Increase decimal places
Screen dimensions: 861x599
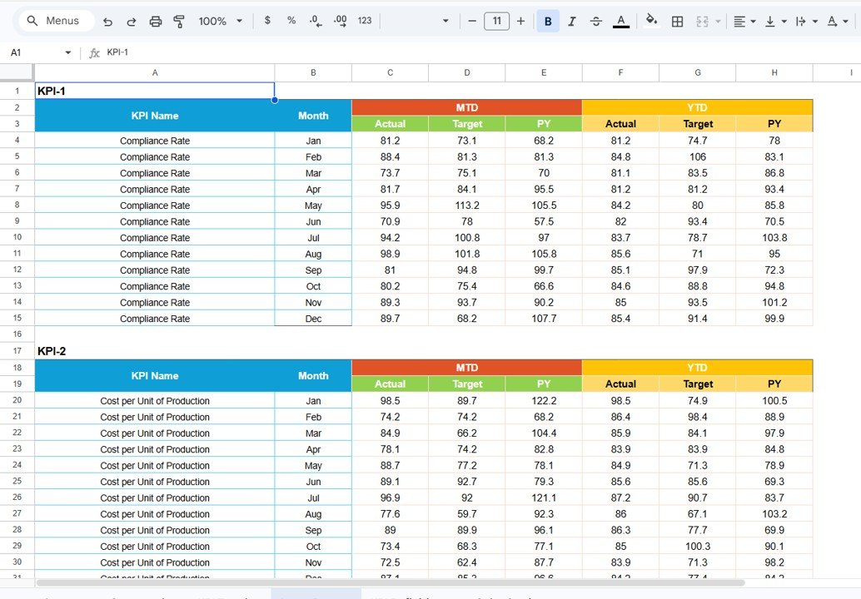[x=339, y=22]
